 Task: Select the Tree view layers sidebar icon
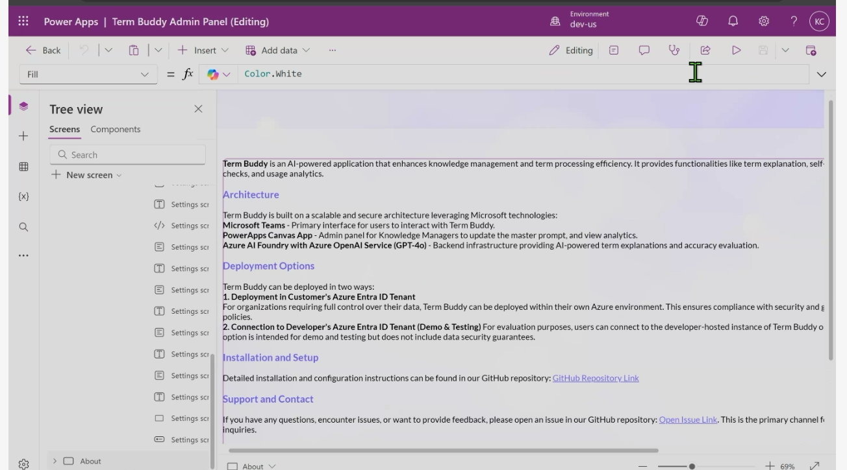[23, 106]
